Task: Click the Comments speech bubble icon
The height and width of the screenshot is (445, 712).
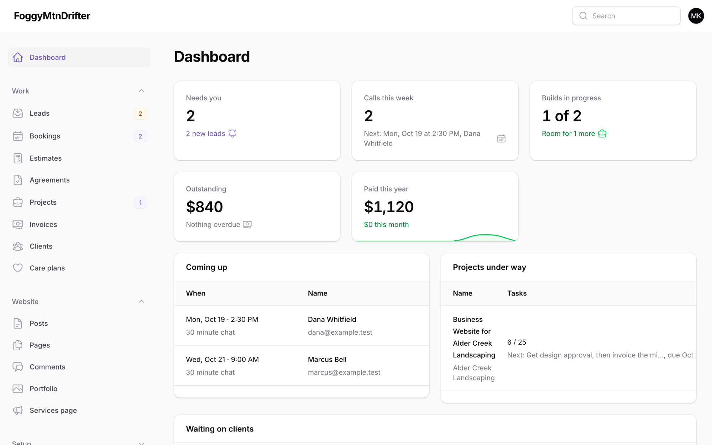Action: click(x=18, y=367)
